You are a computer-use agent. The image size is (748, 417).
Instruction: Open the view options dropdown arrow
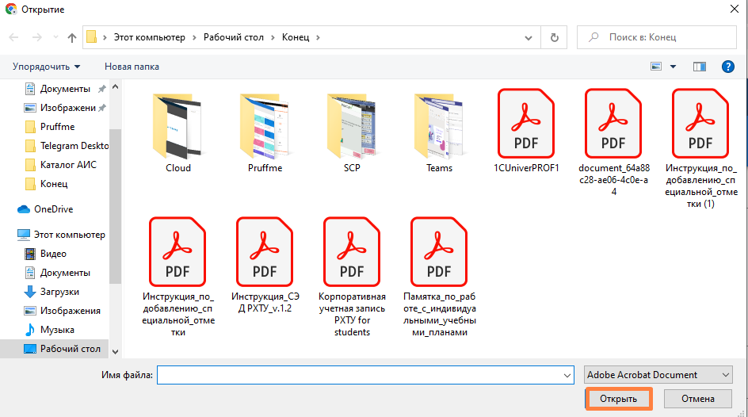(x=674, y=67)
